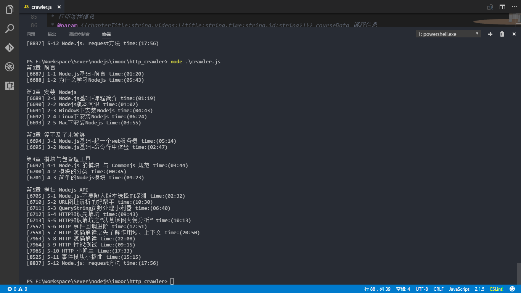
Task: Click the '[6705] 5-1 Node.js-不要陷入版本选择的深渊' line
Action: (106, 196)
